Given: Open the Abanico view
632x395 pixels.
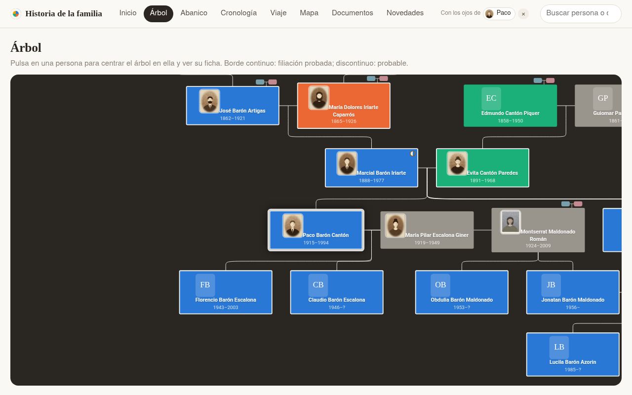Looking at the screenshot, I should pyautogui.click(x=194, y=13).
